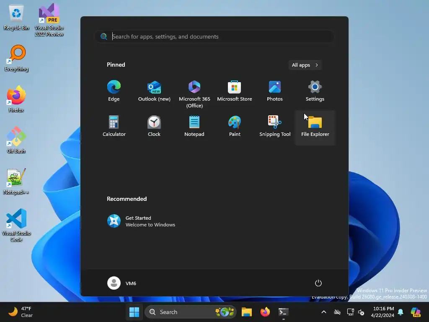Open Copilot Preview in the taskbar

(416, 312)
